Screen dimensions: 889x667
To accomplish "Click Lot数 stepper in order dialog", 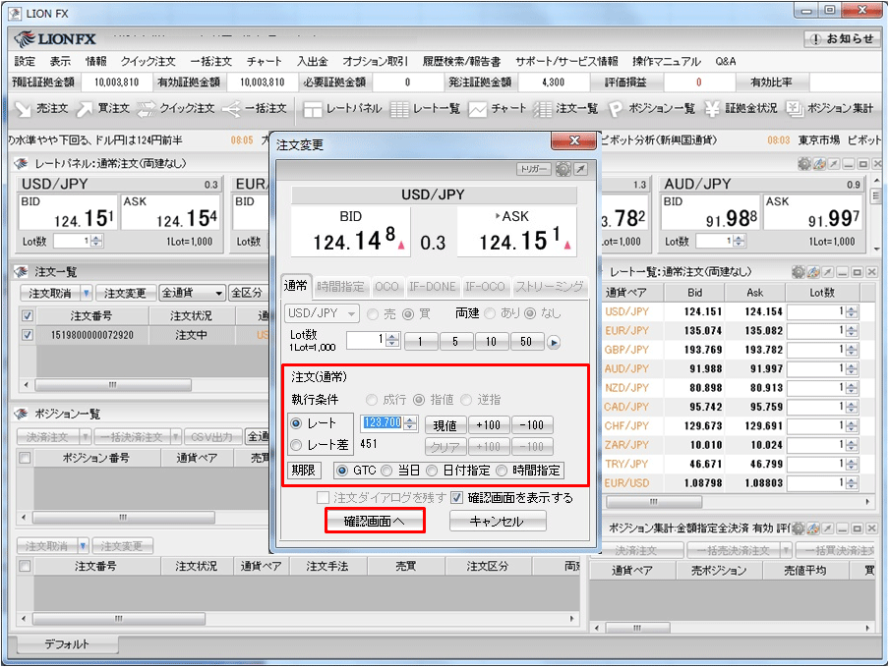I will 392,340.
